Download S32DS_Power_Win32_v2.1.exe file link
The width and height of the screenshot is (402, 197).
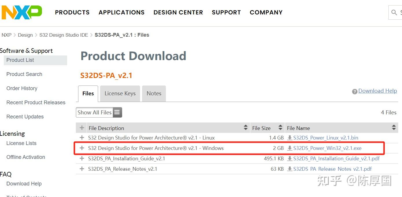327,148
